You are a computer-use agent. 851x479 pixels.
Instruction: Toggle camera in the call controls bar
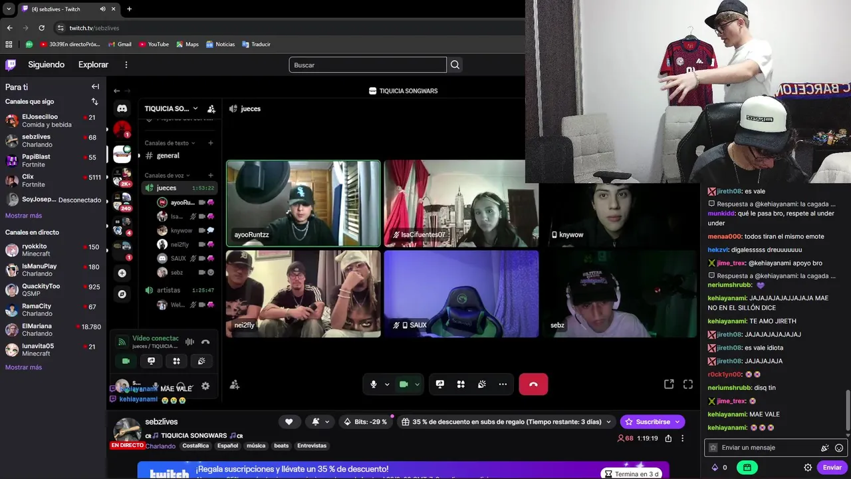[404, 384]
